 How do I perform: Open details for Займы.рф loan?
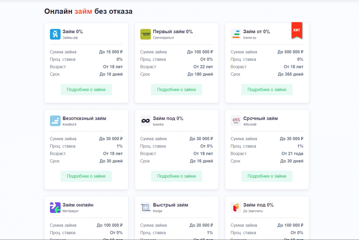point(86,90)
